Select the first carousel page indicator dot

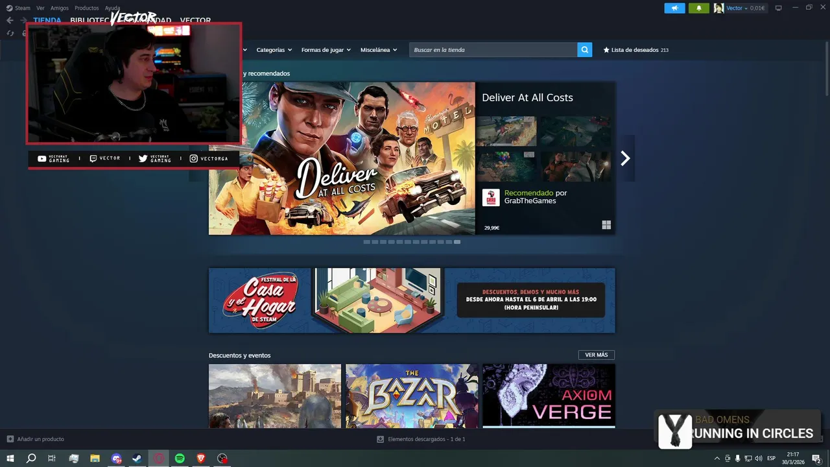point(366,242)
